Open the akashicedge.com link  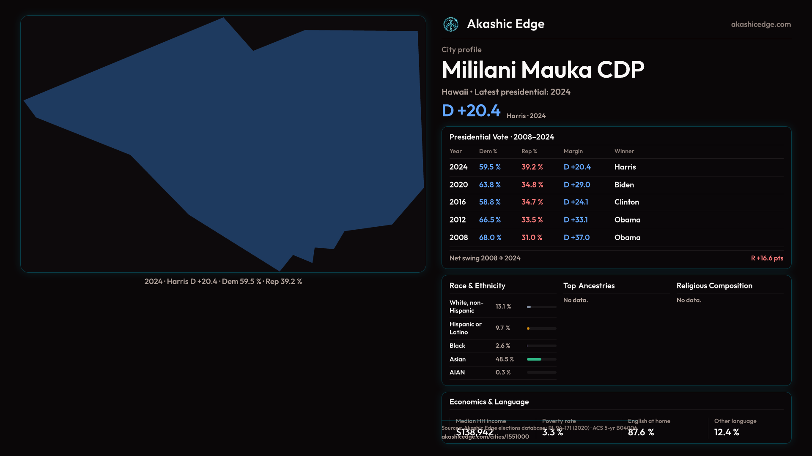[x=760, y=24]
